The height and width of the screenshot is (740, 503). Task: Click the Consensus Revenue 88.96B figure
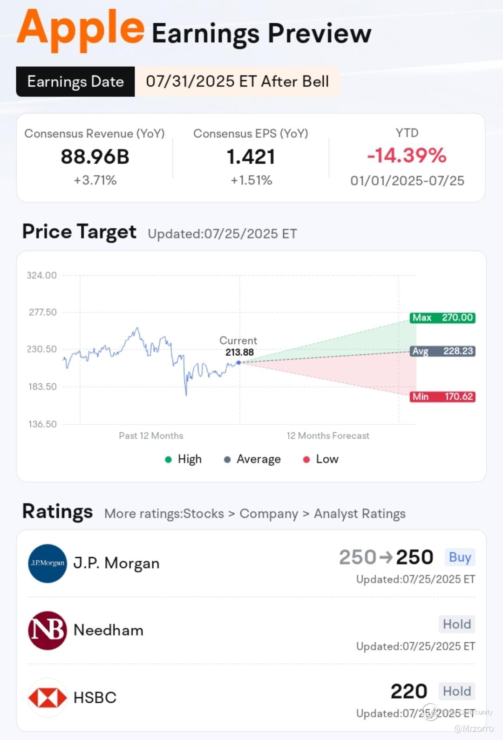point(95,156)
